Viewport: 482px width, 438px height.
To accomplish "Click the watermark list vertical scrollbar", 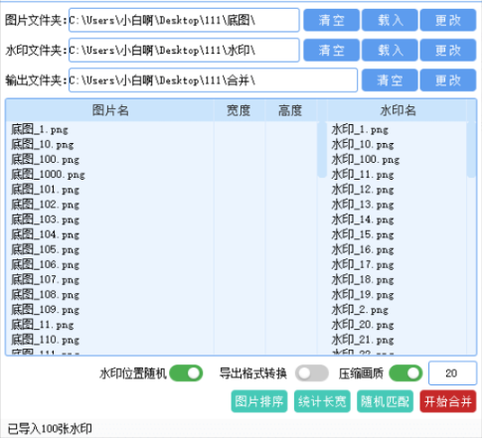I will (x=471, y=150).
